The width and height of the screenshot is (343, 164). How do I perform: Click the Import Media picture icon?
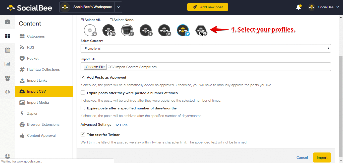22,102
